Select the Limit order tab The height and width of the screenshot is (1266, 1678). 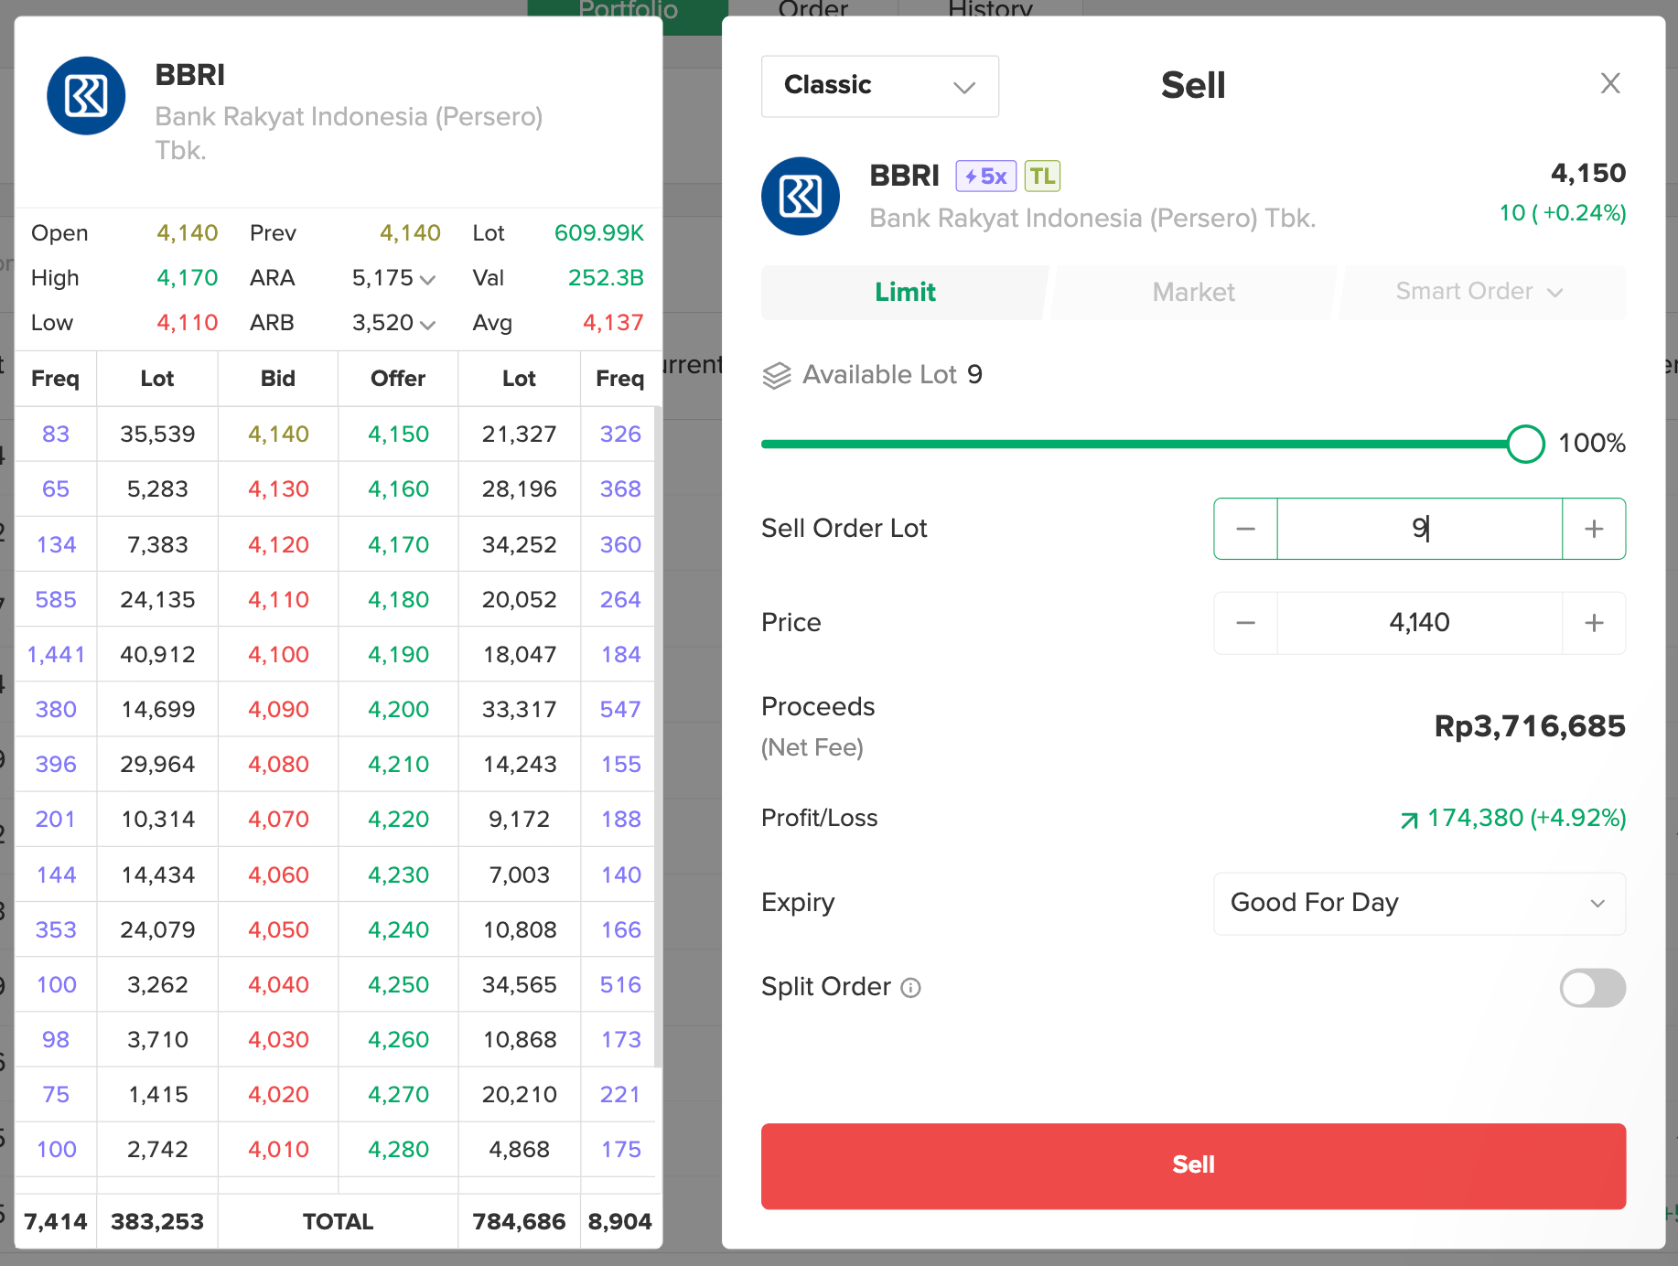coord(905,292)
